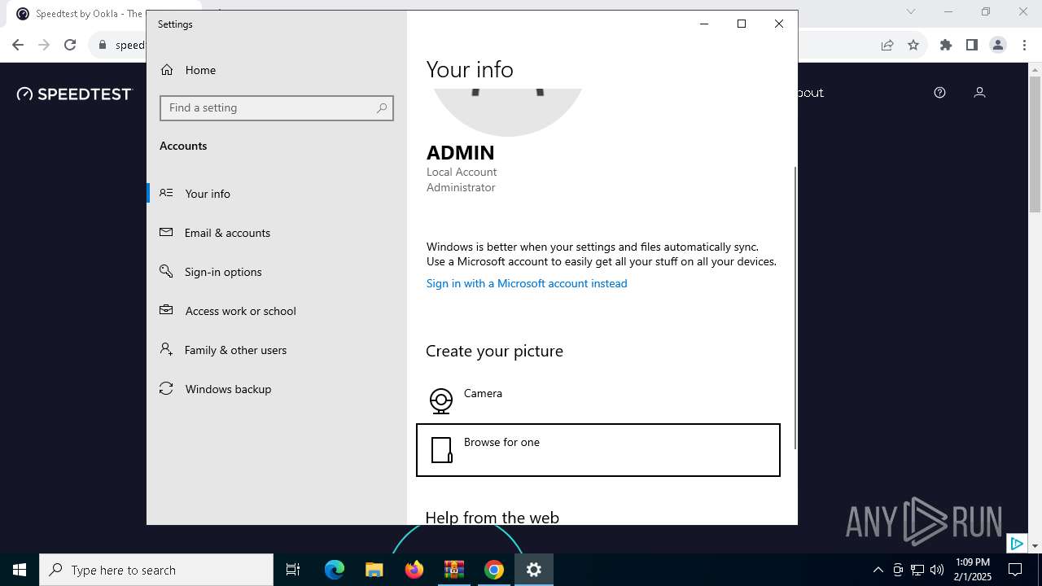Click the file icon beside Browse for one
This screenshot has height=586, width=1042.
[441, 450]
